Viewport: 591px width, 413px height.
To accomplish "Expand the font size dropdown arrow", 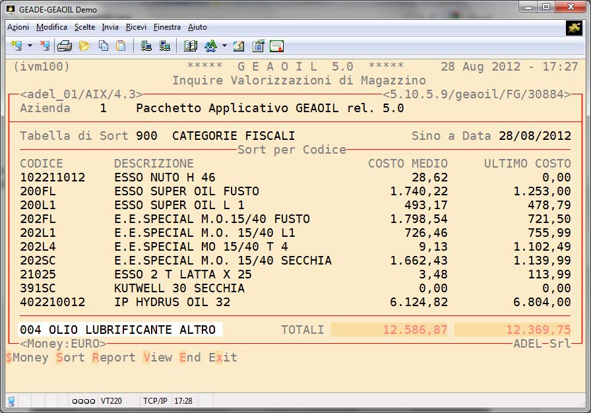I will (x=224, y=46).
